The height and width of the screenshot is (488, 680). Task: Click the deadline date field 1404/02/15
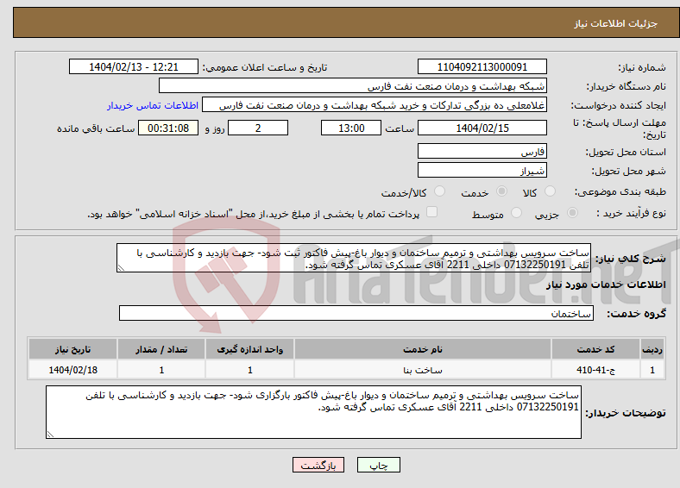point(482,128)
